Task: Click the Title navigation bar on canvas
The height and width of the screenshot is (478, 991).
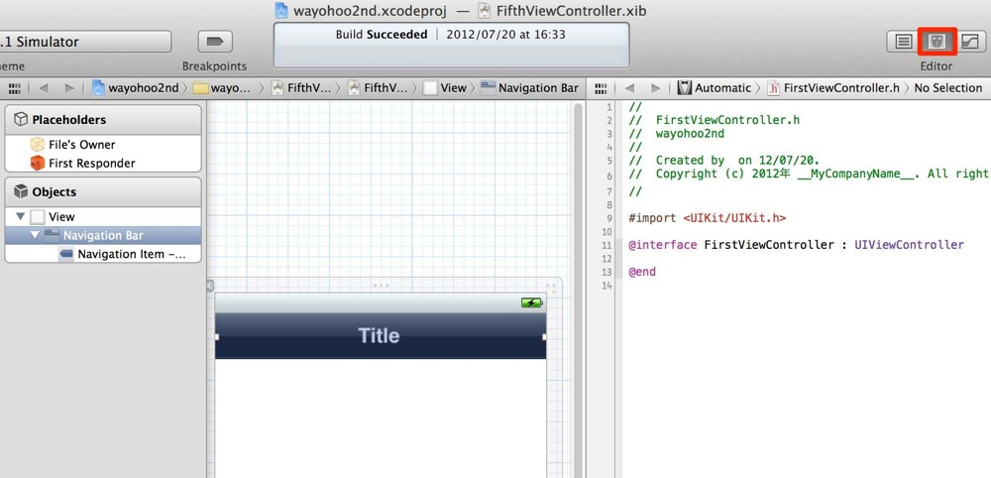Action: (381, 336)
